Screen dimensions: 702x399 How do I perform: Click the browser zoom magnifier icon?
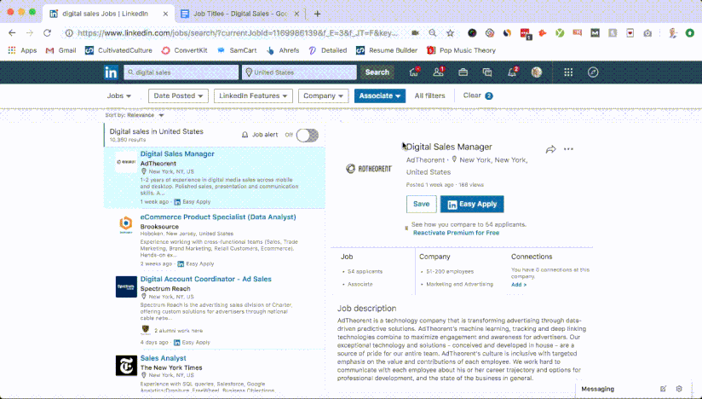tap(433, 32)
